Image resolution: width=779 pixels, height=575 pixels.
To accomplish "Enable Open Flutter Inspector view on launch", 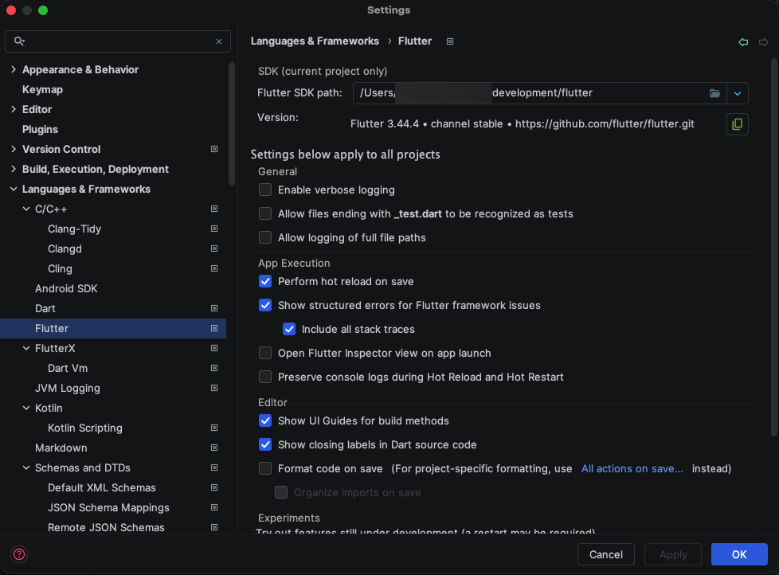I will 265,353.
